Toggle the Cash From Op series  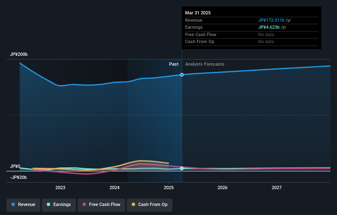(149, 204)
